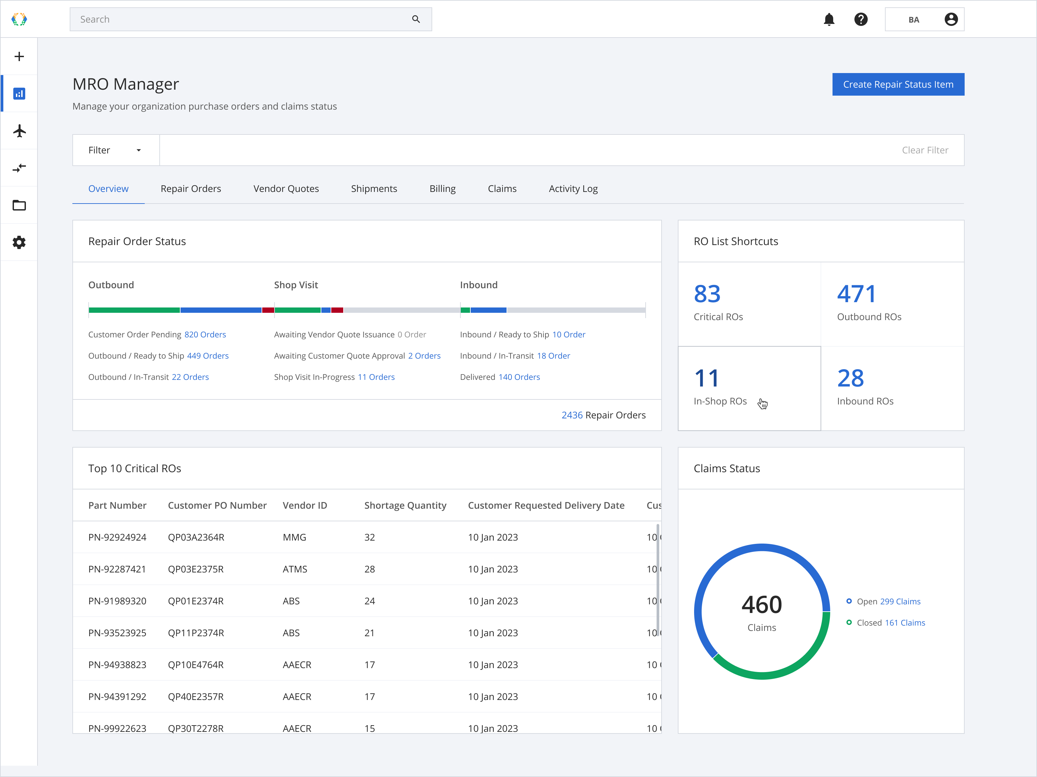The image size is (1037, 777).
Task: Open the settings gear sidebar icon
Action: 19,242
